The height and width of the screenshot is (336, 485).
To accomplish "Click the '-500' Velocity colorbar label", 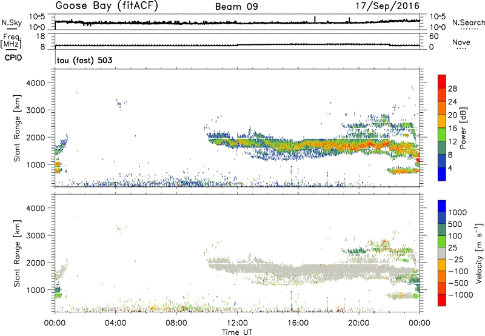I will (458, 283).
